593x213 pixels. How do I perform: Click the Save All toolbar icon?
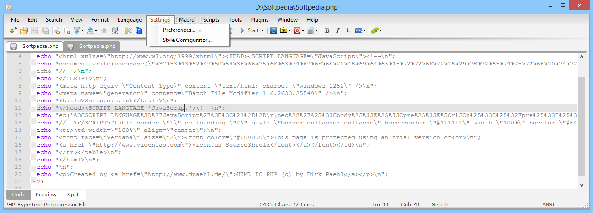45,30
